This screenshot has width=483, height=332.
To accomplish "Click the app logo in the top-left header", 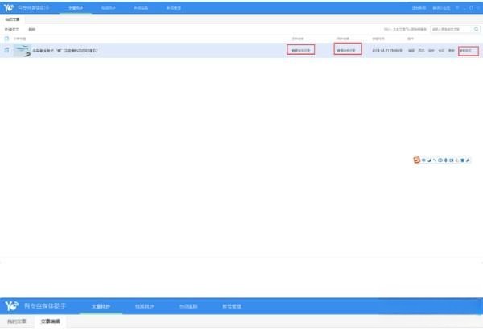I will [10, 7].
